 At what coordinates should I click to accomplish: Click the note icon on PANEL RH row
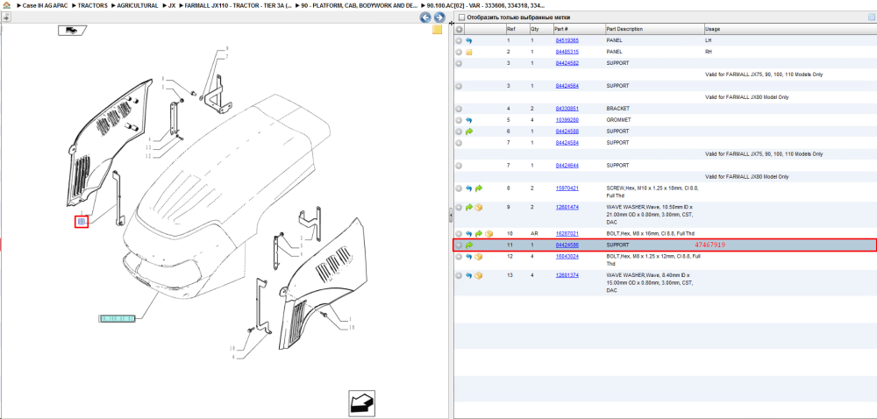468,52
